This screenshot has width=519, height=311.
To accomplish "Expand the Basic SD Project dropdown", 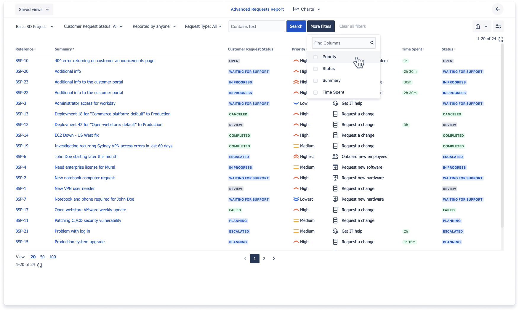I will (35, 27).
